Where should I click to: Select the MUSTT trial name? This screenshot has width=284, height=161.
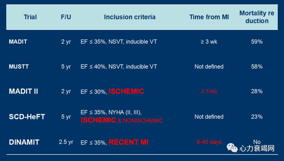pyautogui.click(x=19, y=66)
